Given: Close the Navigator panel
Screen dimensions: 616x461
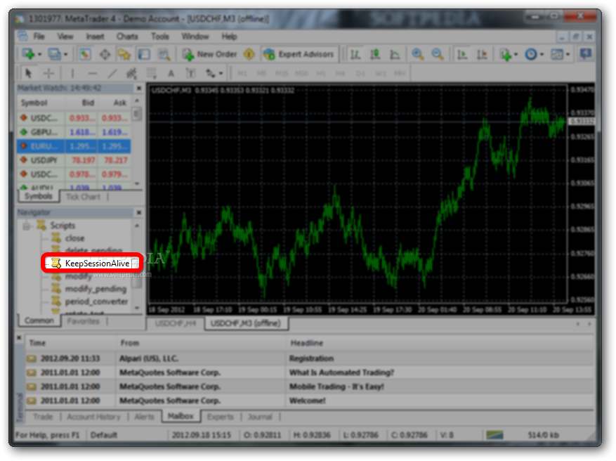Looking at the screenshot, I should pyautogui.click(x=138, y=212).
